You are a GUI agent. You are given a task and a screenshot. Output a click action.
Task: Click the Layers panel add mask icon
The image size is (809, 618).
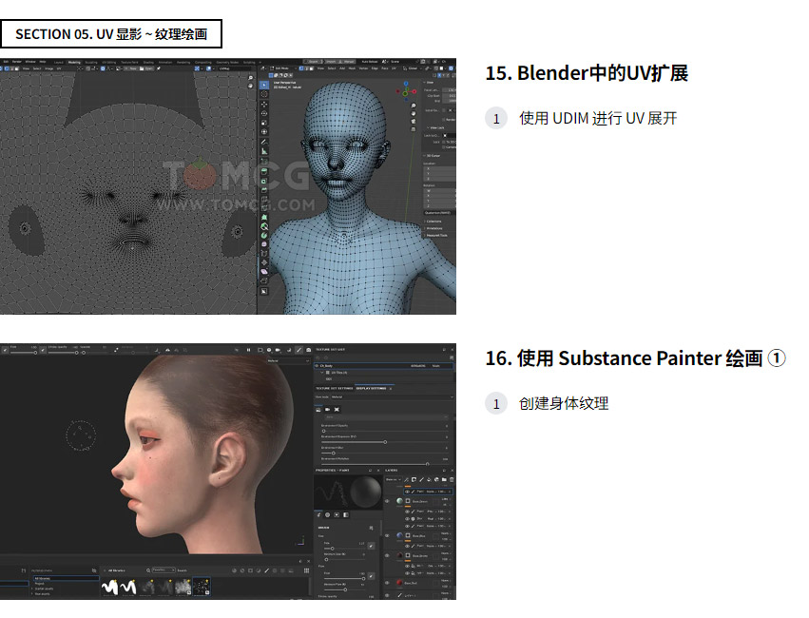point(414,480)
